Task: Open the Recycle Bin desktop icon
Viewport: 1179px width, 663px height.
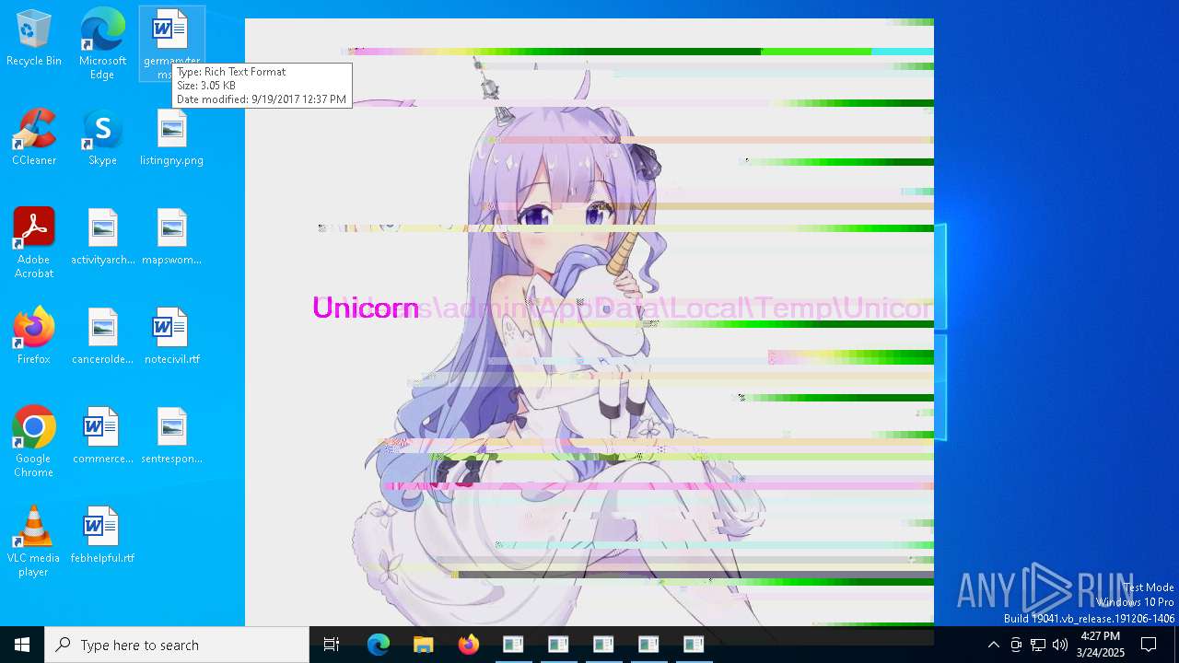Action: tap(34, 39)
